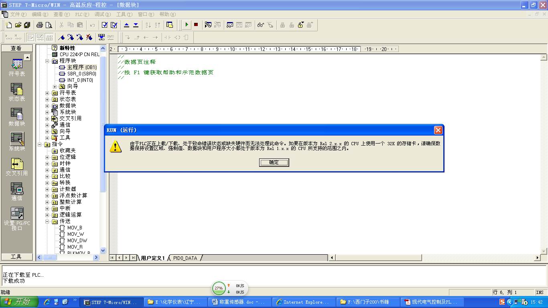Select the MOV_B instruction

(x=75, y=228)
